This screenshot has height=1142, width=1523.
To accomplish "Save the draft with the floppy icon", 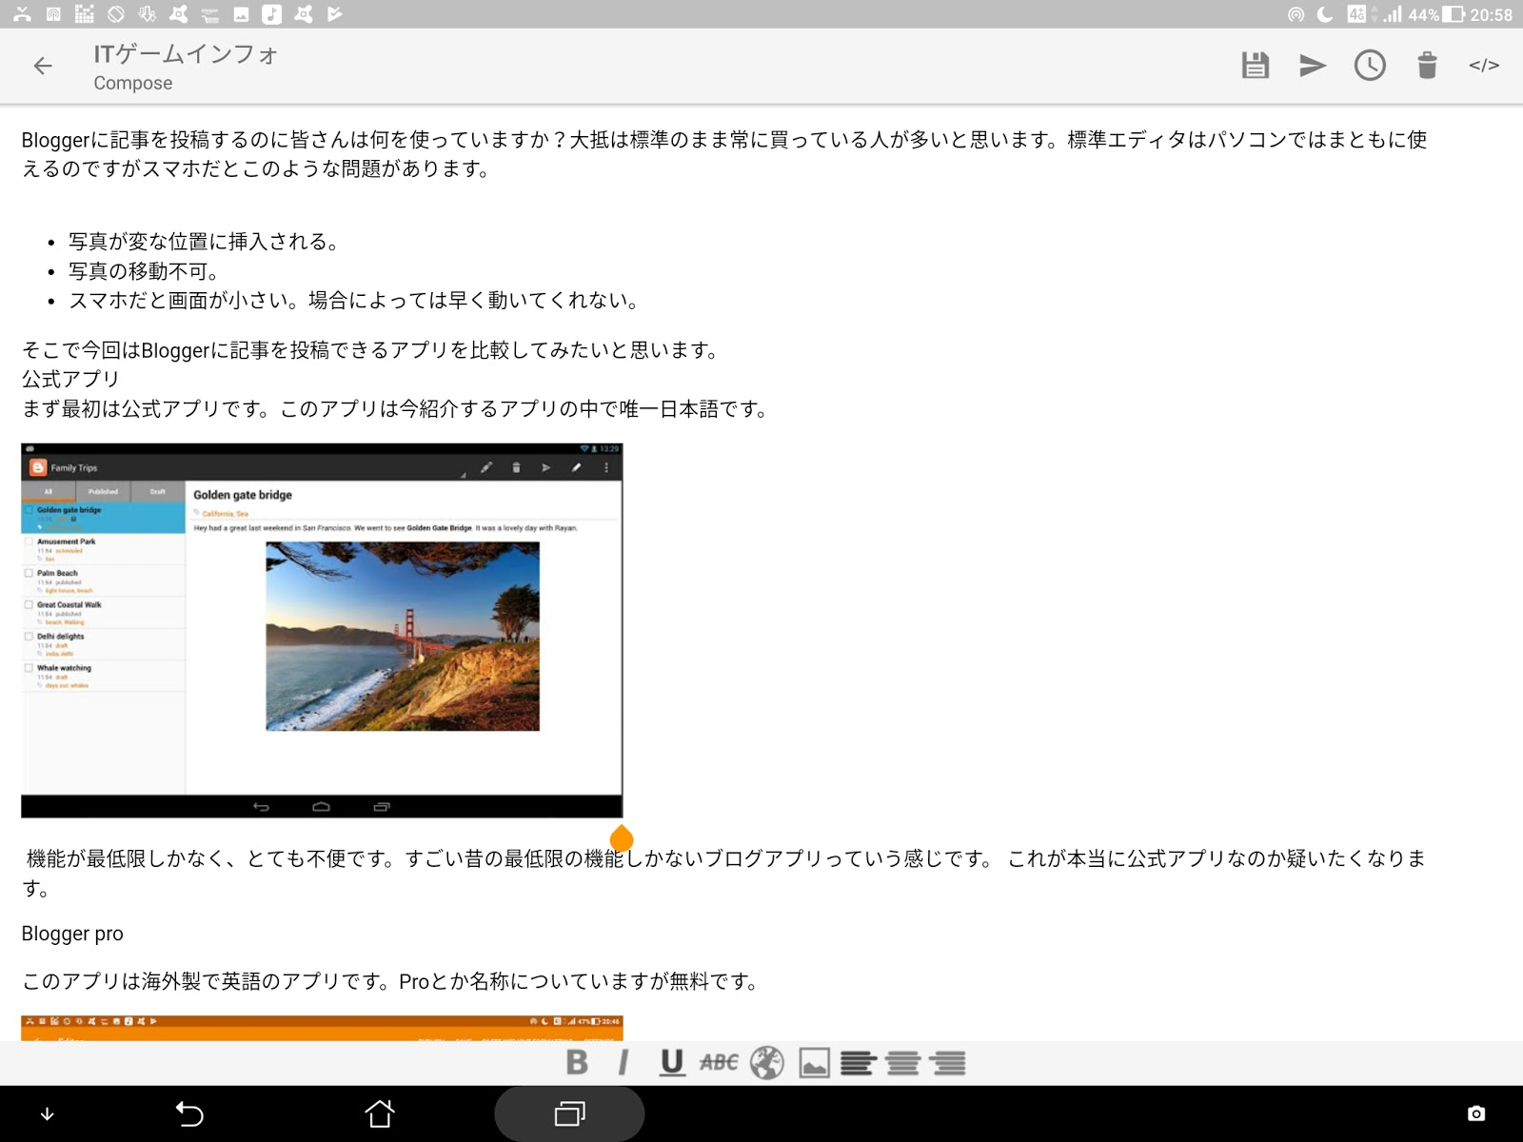I will (1256, 66).
